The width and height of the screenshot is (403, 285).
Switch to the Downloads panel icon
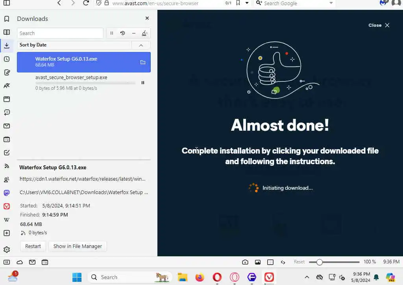pos(7,46)
